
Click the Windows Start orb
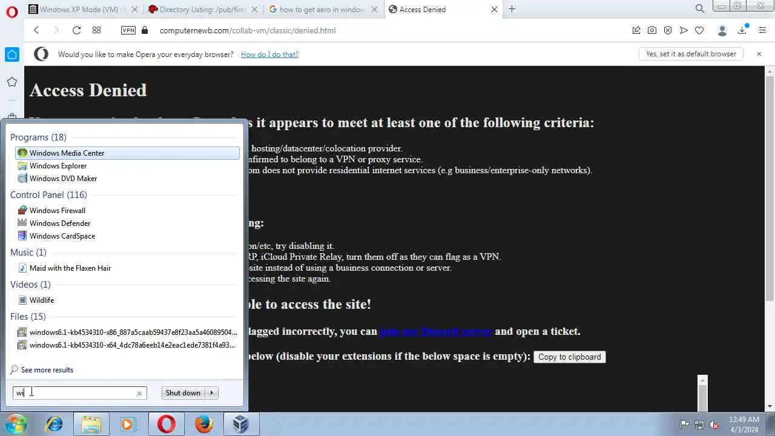(16, 424)
